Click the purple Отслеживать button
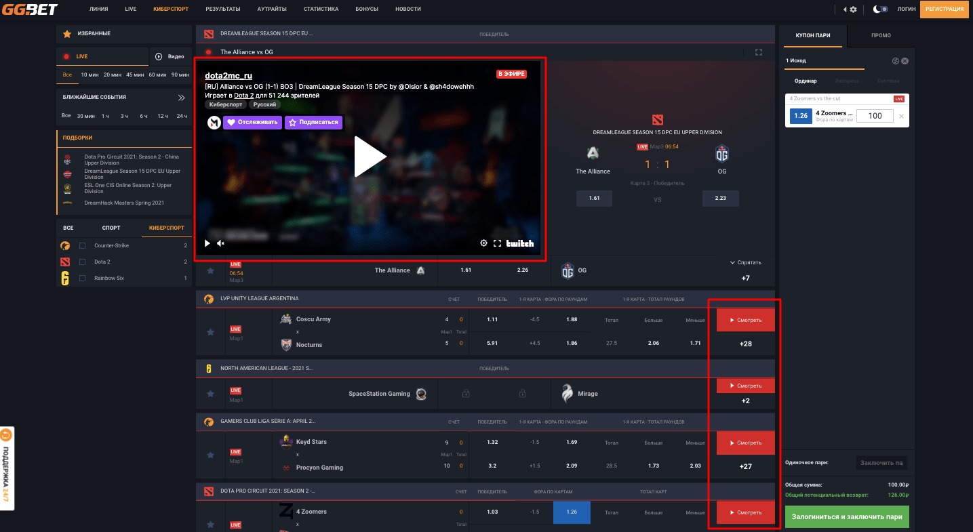This screenshot has width=973, height=532. pos(252,123)
